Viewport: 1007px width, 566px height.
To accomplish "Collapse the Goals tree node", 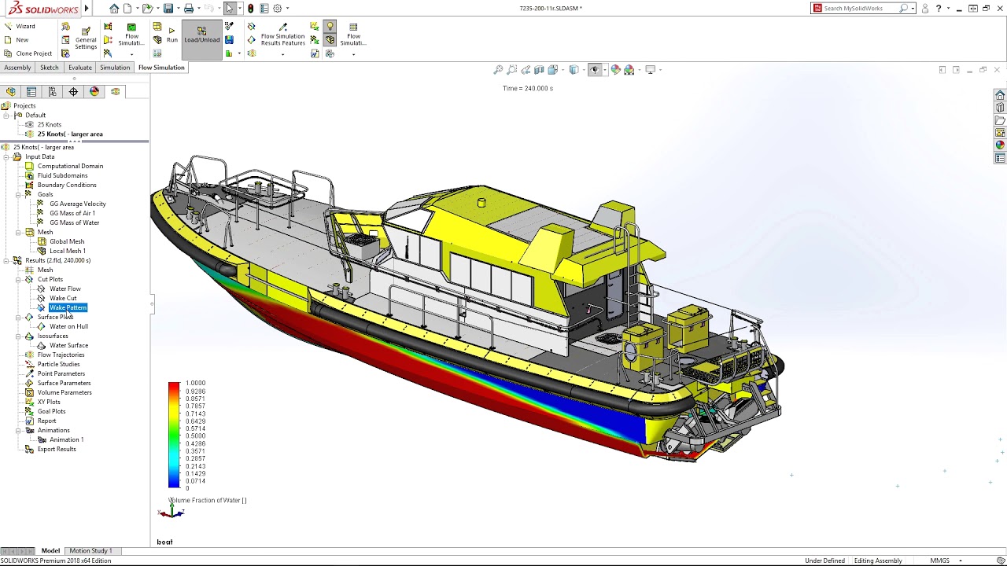I will pos(18,194).
